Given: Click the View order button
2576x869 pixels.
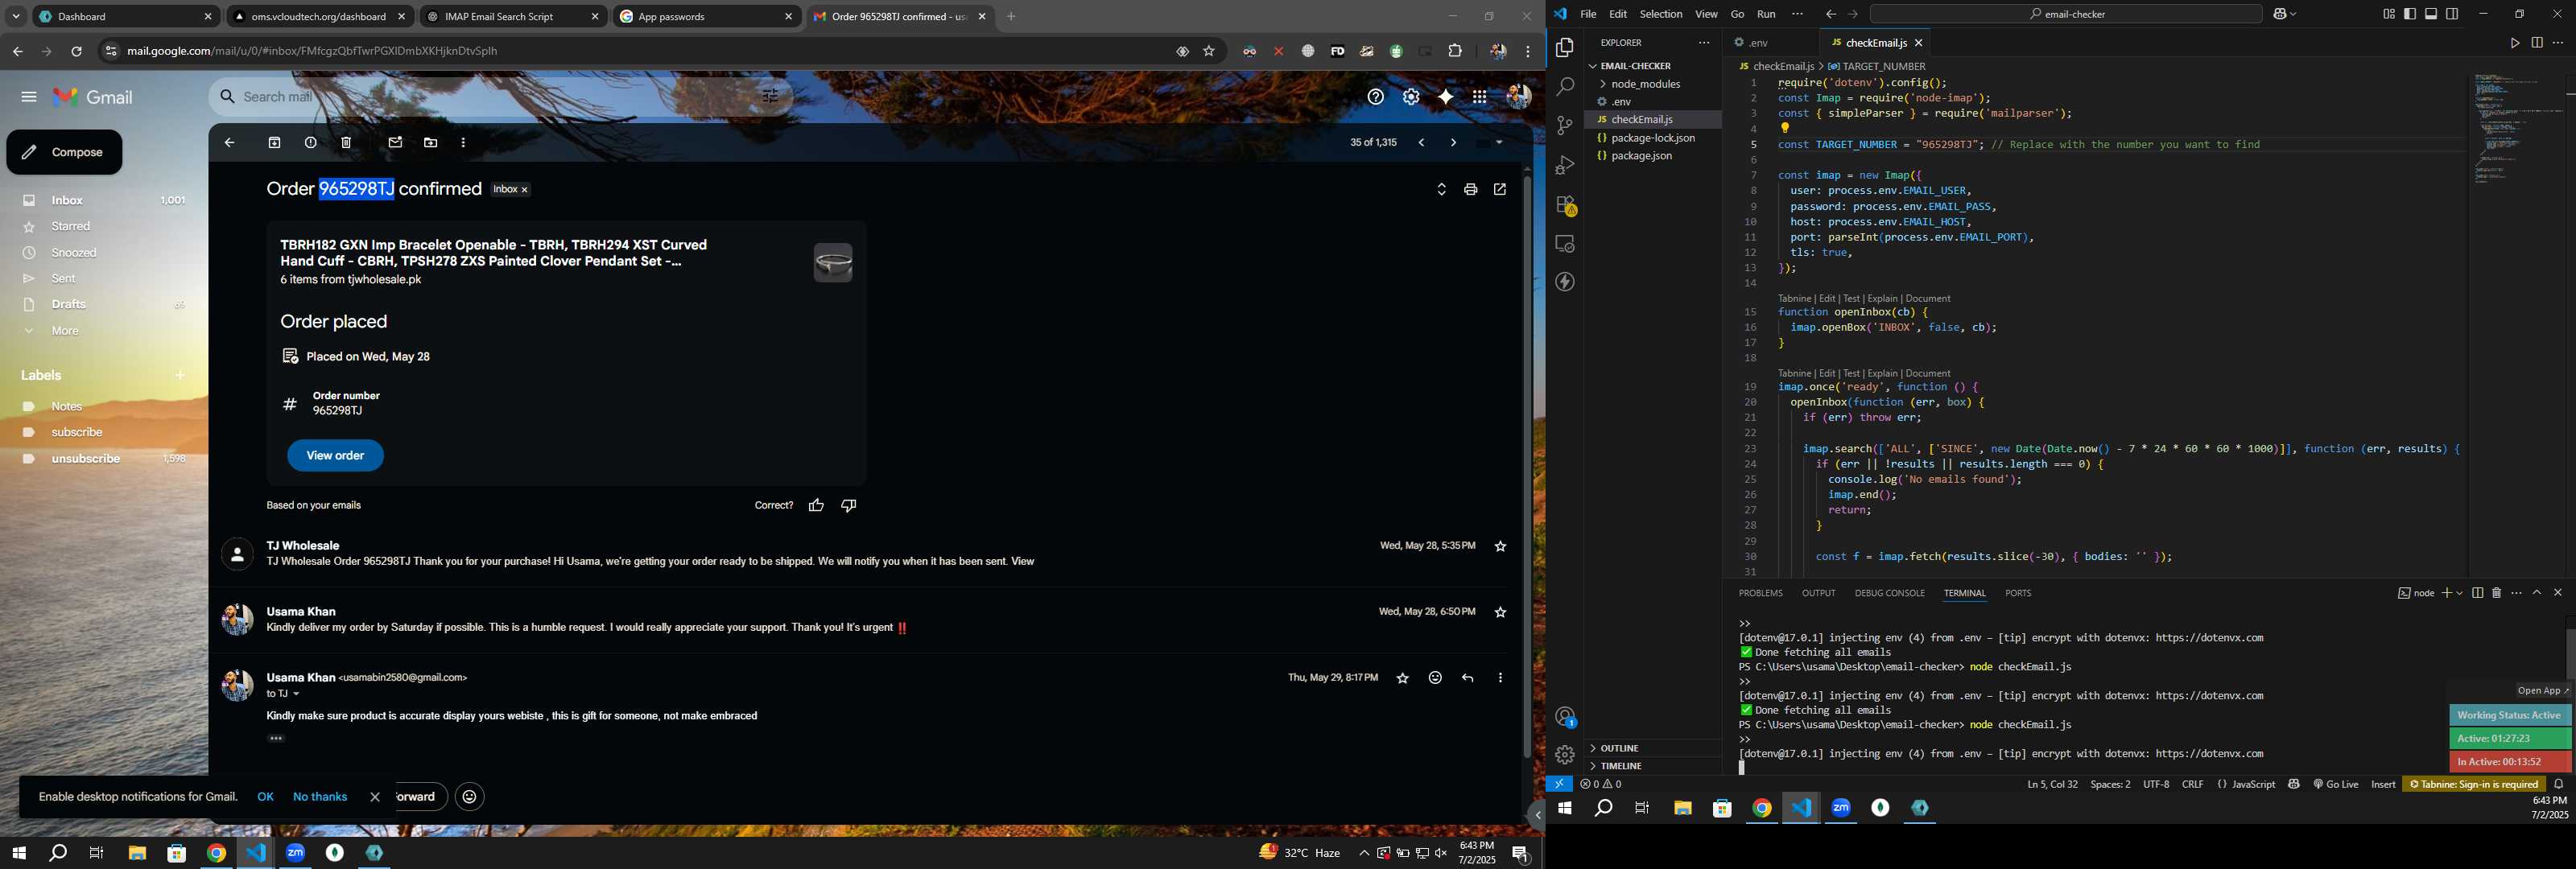Looking at the screenshot, I should click(x=335, y=456).
